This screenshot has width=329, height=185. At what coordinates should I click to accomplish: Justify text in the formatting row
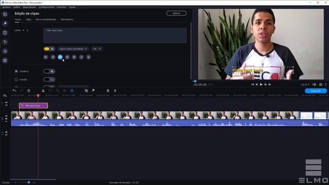(67, 57)
